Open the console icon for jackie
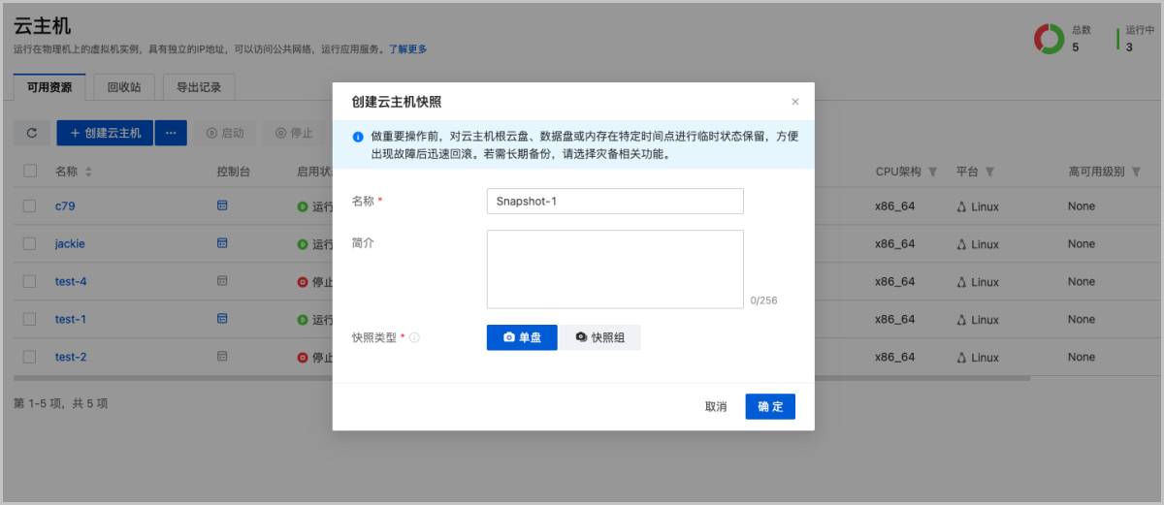 222,243
